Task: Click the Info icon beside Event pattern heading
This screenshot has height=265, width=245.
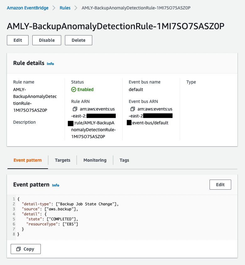Action: click(x=56, y=185)
